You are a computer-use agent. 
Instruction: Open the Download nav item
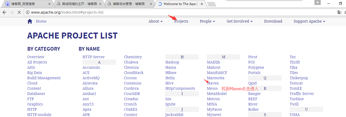[x=273, y=21]
